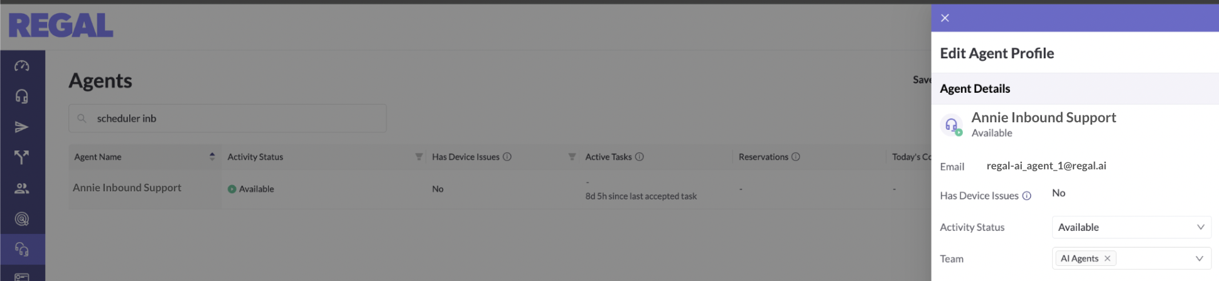Open the paper plane campaigns icon
This screenshot has height=281, width=1219.
(22, 127)
